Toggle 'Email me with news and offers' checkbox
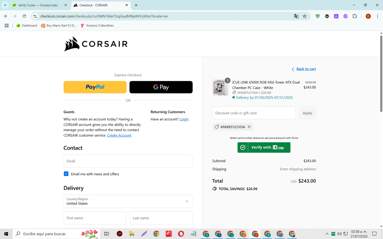 66,174
